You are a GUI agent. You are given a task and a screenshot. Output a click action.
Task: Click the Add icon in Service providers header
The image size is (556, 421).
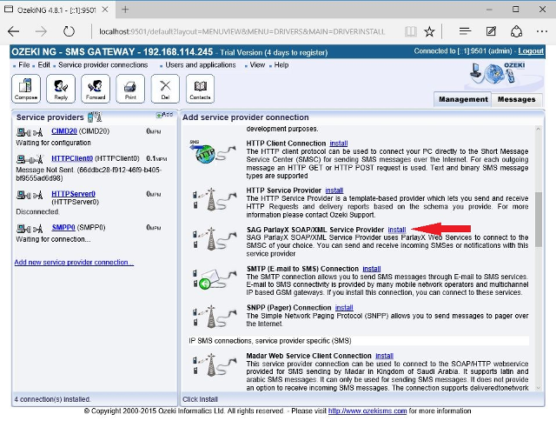tap(164, 115)
